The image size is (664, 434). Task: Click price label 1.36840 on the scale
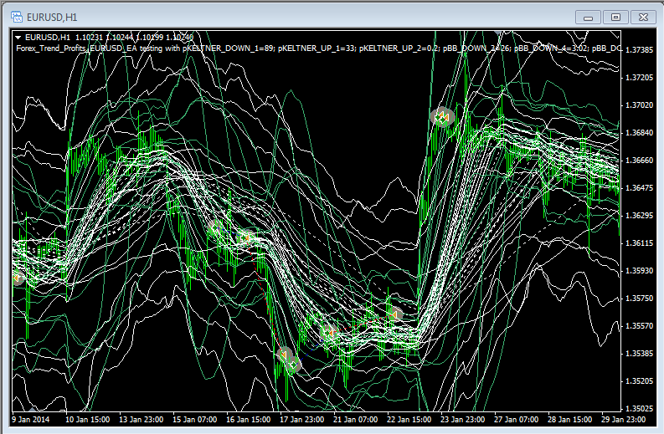pyautogui.click(x=639, y=133)
